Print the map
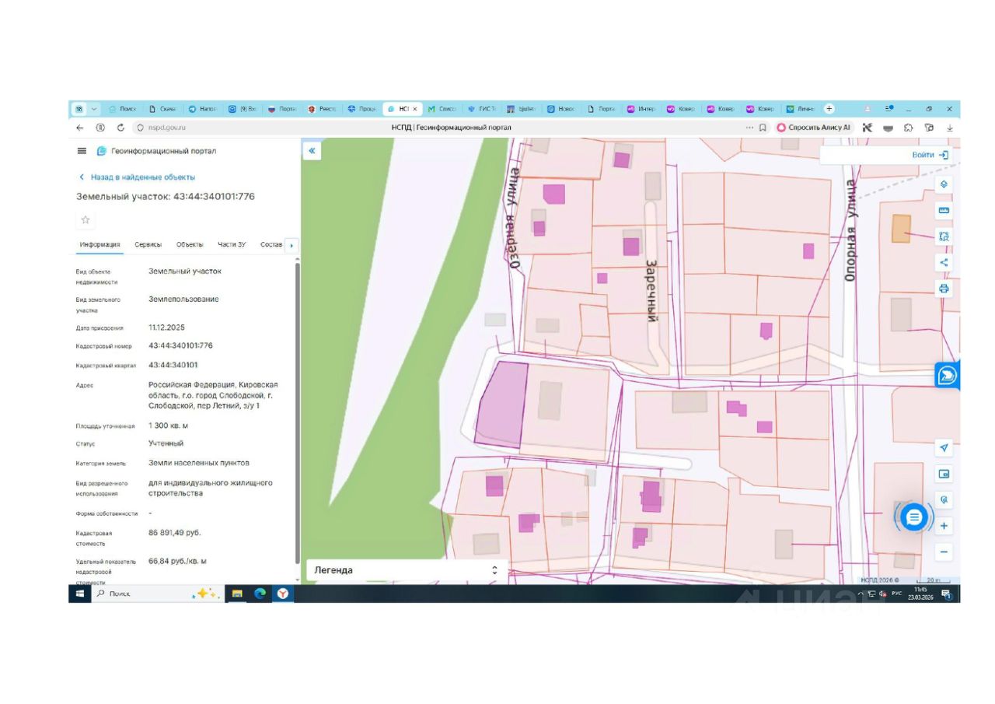The image size is (995, 704). 944,289
